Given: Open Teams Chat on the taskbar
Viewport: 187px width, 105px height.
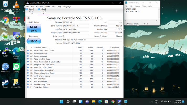Looking at the screenshot, I should [87, 102].
